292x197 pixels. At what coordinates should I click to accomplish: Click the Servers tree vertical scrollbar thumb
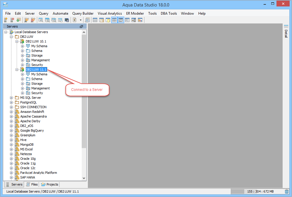click(84, 91)
